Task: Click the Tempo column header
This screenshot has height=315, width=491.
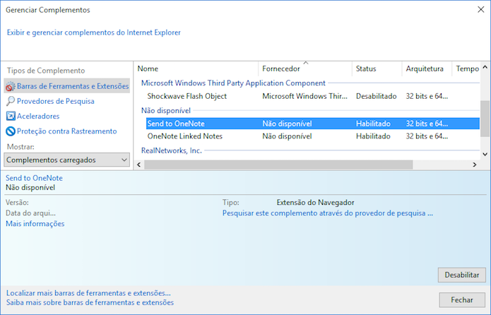Action: [x=466, y=69]
